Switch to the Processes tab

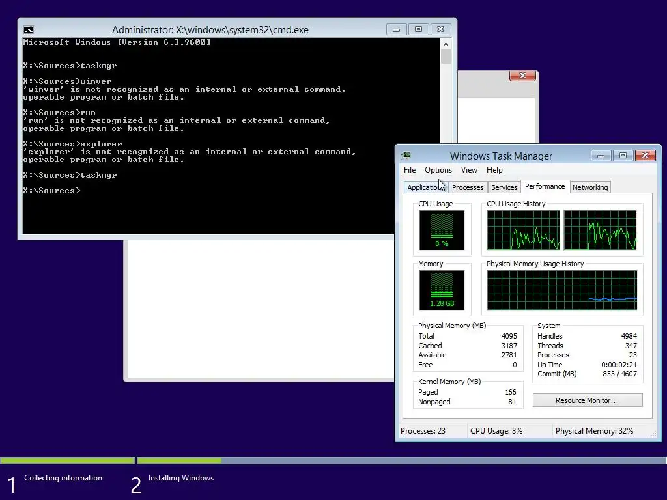468,187
